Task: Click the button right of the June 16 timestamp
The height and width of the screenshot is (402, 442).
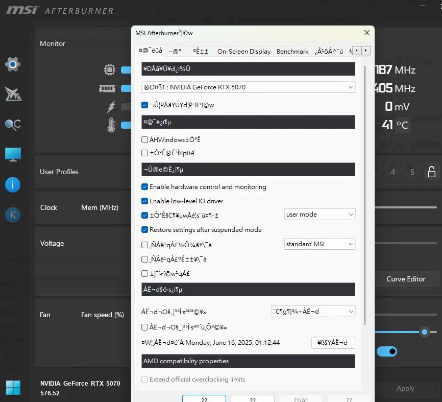Action: pos(333,343)
